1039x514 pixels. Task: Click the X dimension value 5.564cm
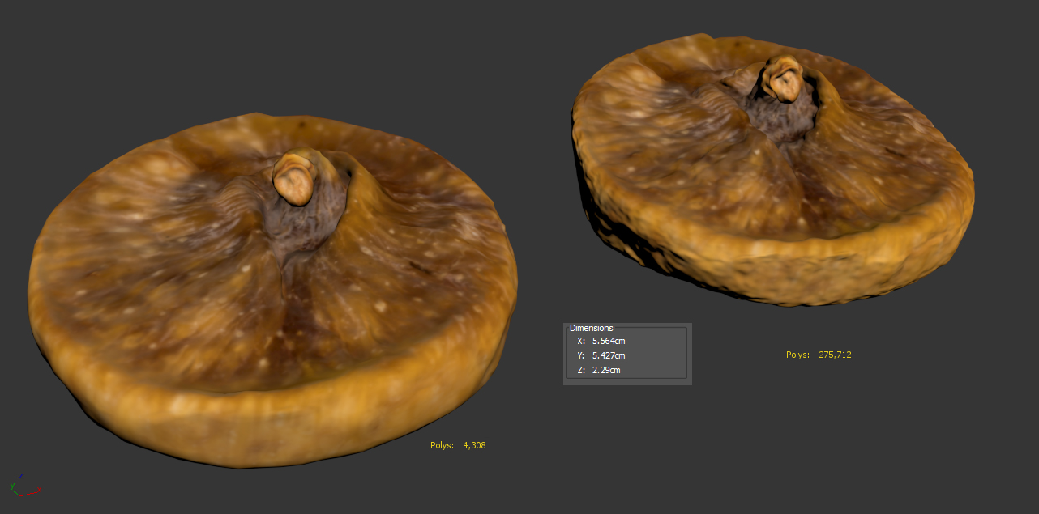click(609, 341)
